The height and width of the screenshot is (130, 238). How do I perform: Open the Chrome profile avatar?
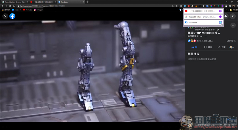(x=234, y=6)
